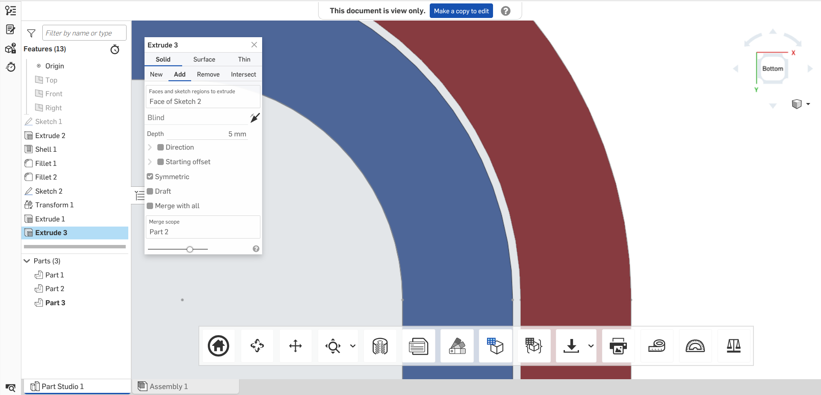Expand the Starting offset section chevron
Screen dimensions: 821x395
[x=150, y=162]
